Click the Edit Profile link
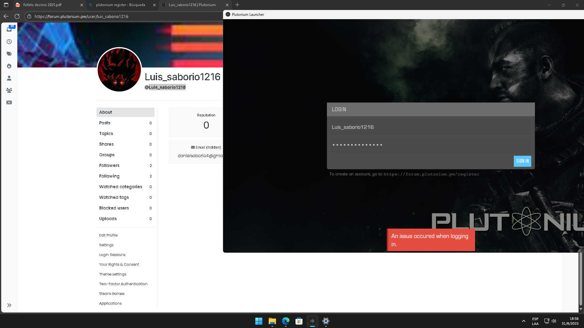Image resolution: width=584 pixels, height=328 pixels. (x=108, y=235)
